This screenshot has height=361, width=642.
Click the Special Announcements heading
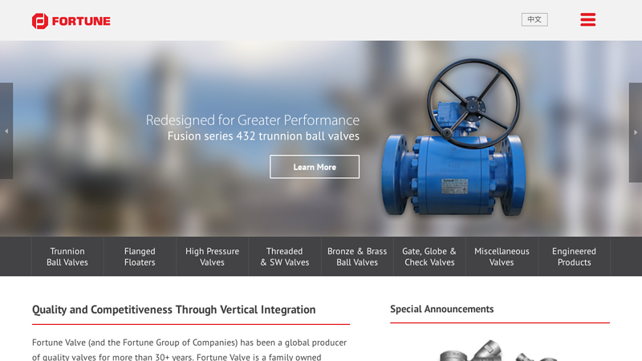coord(442,309)
